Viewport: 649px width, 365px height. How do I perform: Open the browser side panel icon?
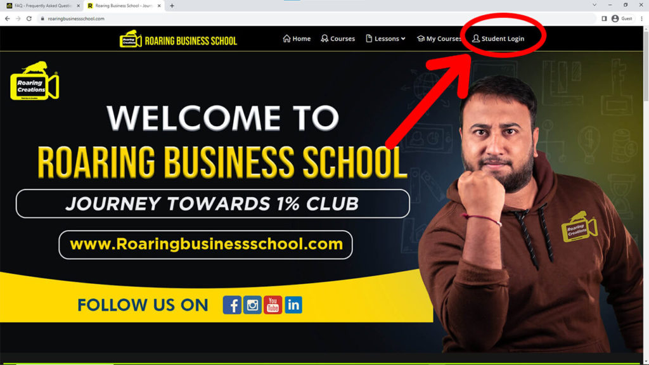tap(604, 18)
